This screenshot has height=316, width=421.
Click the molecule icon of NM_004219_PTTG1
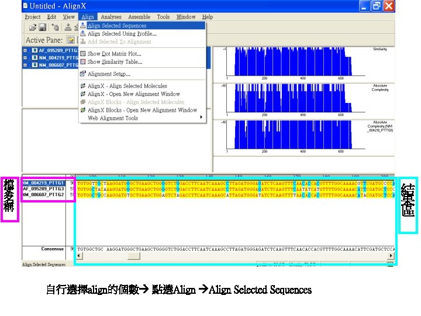(x=34, y=57)
